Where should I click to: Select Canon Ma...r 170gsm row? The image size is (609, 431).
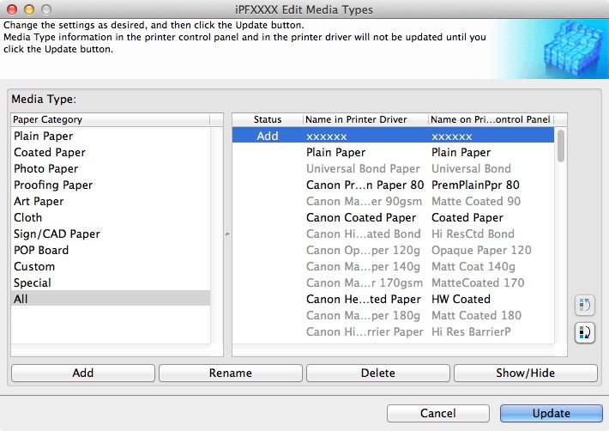point(393,283)
